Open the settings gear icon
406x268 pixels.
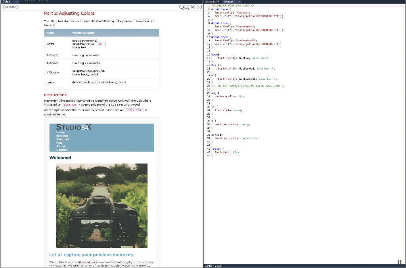point(192,7)
